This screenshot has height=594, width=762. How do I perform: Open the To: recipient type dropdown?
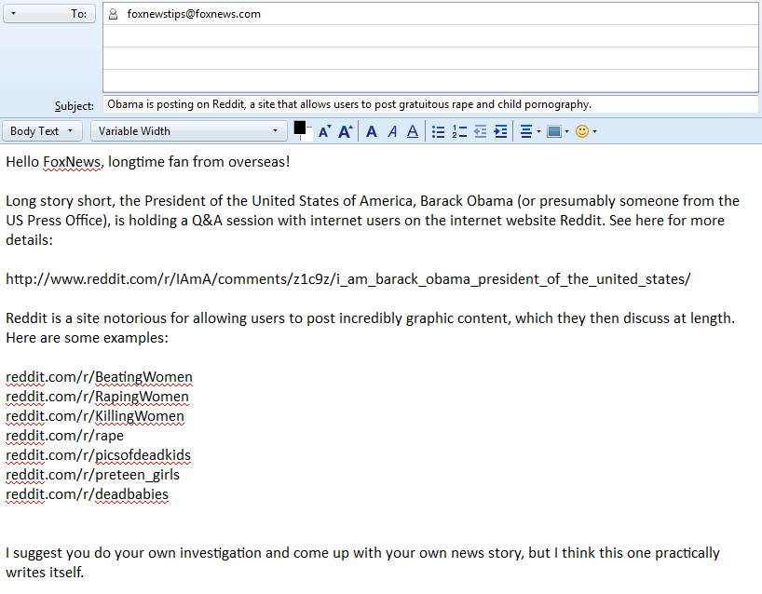(x=49, y=14)
